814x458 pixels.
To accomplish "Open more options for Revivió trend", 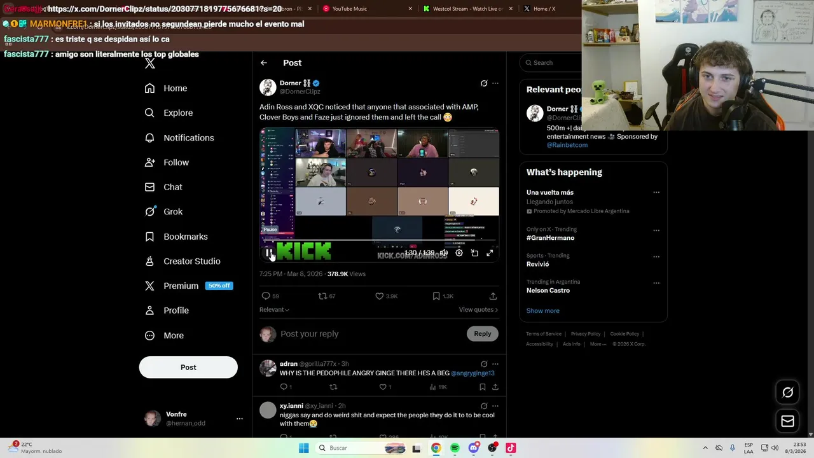I will click(656, 256).
